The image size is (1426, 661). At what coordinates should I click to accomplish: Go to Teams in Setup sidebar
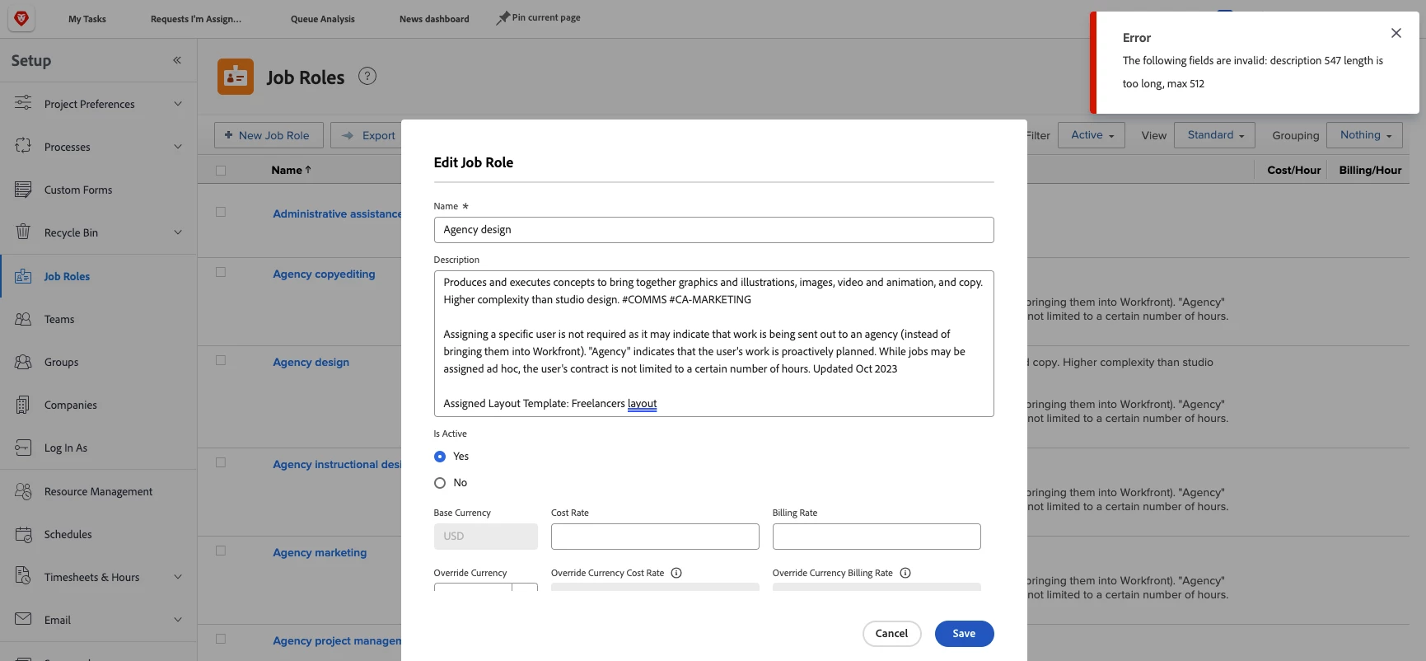coord(59,319)
